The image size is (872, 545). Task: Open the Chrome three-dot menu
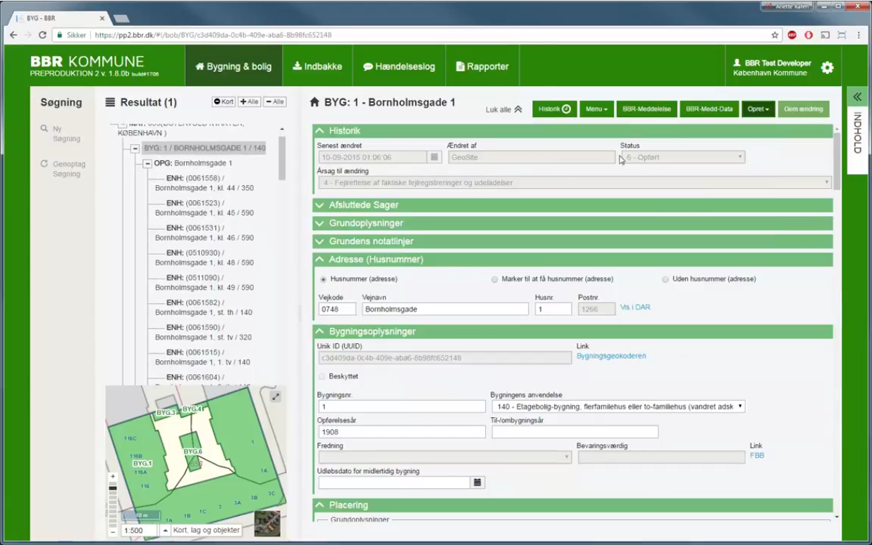858,34
